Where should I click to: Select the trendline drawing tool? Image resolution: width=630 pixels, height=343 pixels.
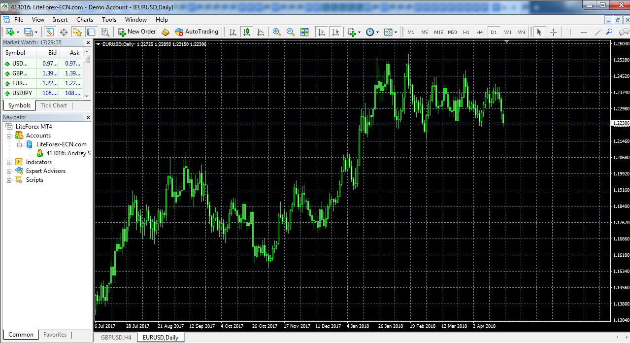coord(597,32)
